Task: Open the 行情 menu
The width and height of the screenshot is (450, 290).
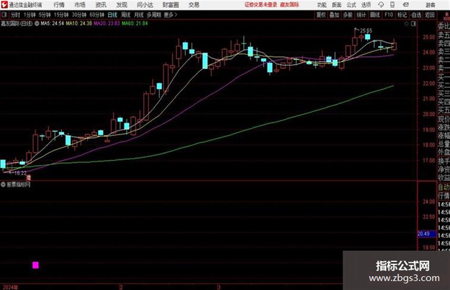Action: (59, 5)
